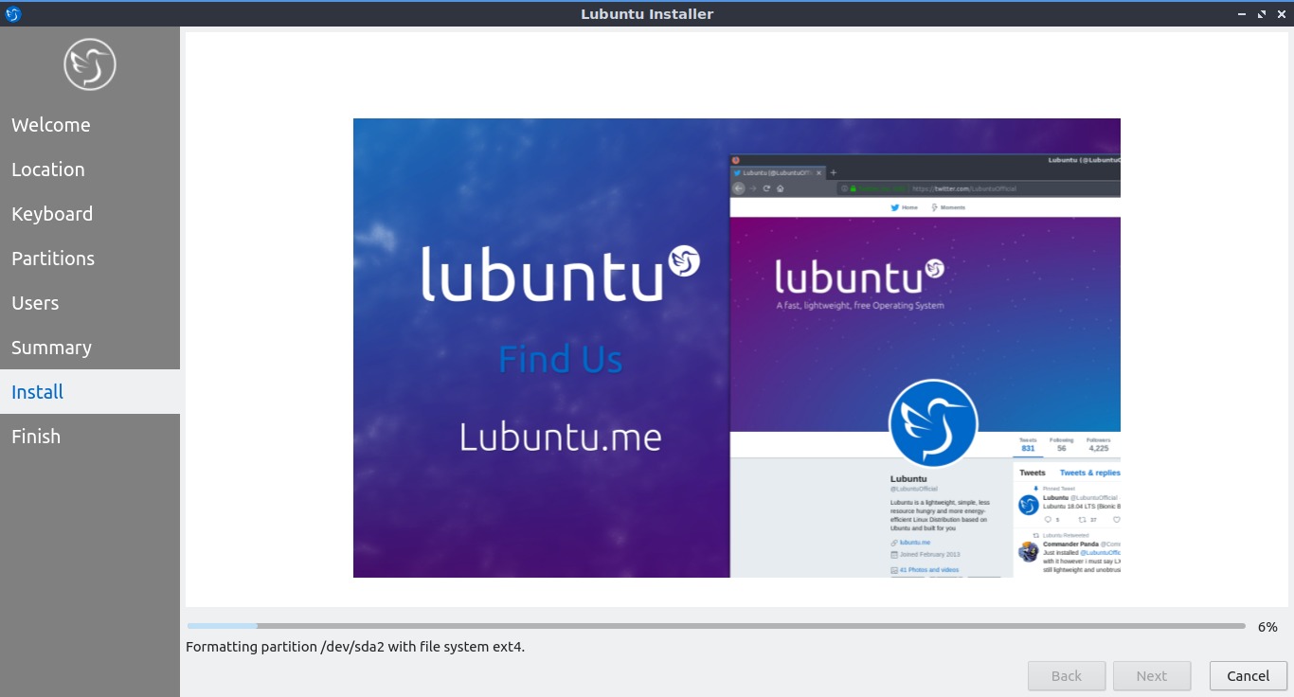The width and height of the screenshot is (1294, 697).
Task: Click the Back button
Action: tap(1067, 676)
